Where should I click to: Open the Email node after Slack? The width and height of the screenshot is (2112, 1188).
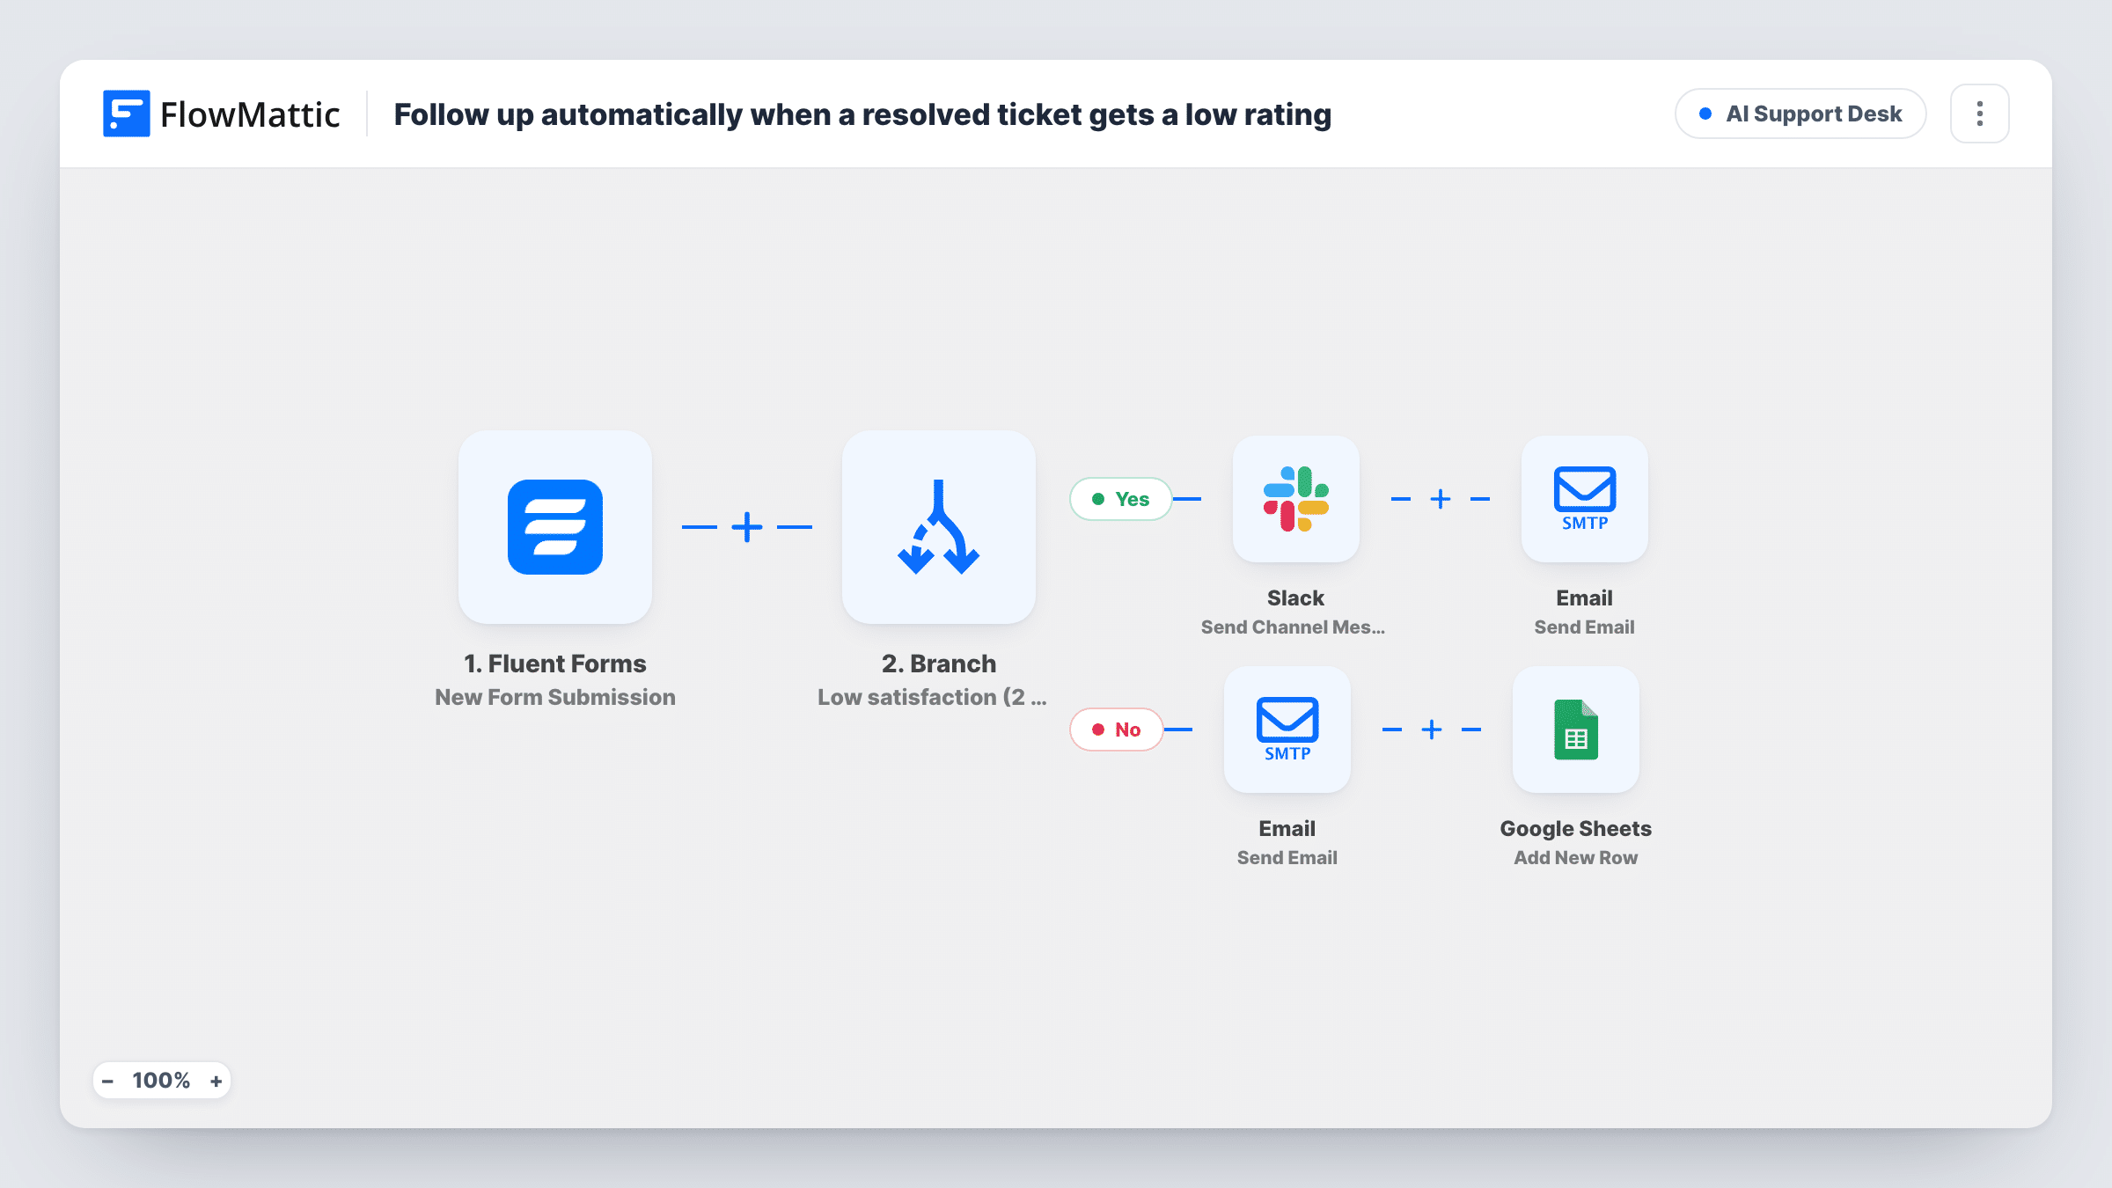[1585, 499]
